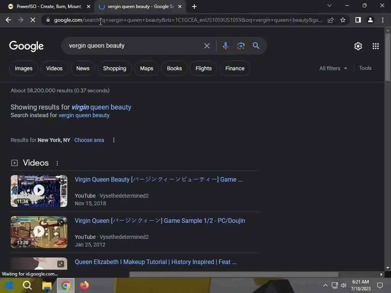Filter results by Shopping

coord(115,68)
